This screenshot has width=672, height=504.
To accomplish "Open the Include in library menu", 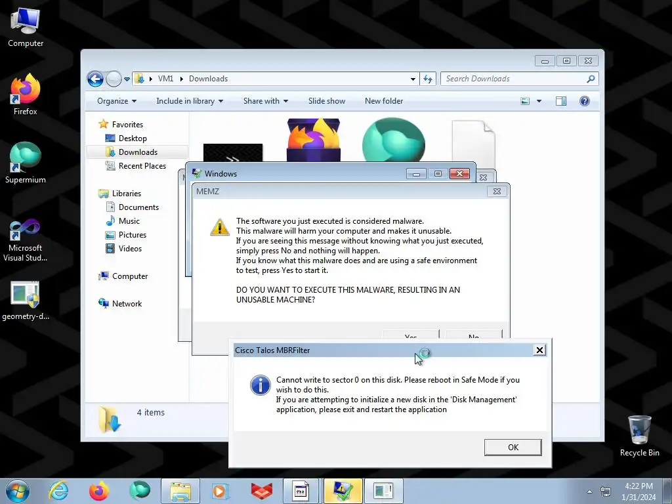I will tap(190, 101).
